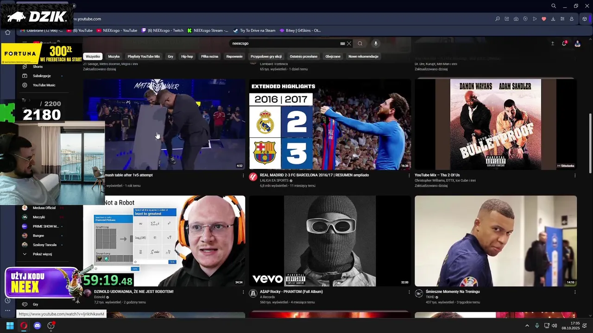Click Opera GX icon in taskbar
Viewport: 593px width, 333px height.
tap(24, 326)
